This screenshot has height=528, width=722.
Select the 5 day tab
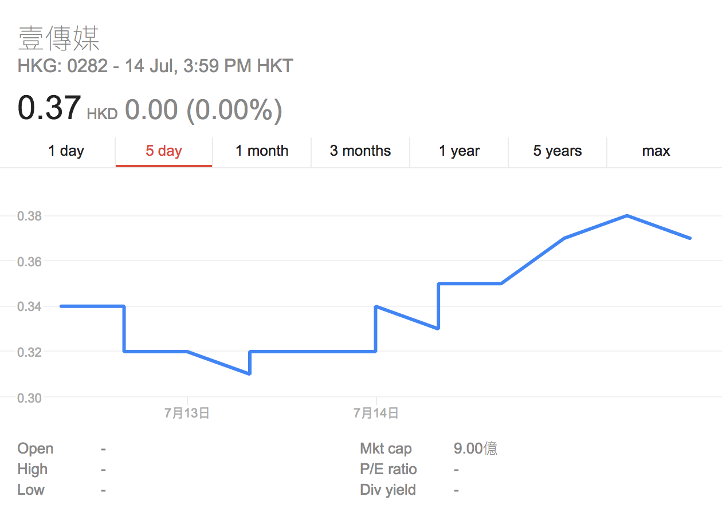click(x=164, y=151)
